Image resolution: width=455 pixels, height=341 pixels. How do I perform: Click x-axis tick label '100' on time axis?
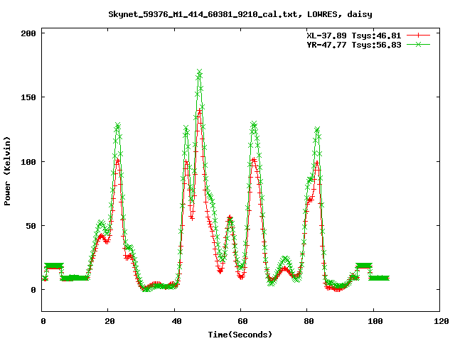[375, 321]
